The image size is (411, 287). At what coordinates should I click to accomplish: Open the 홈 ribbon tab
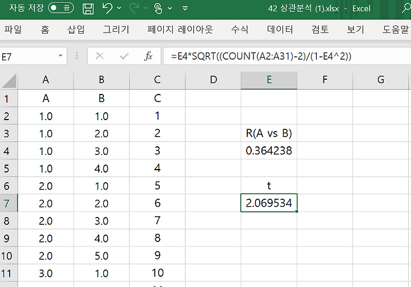[45, 29]
